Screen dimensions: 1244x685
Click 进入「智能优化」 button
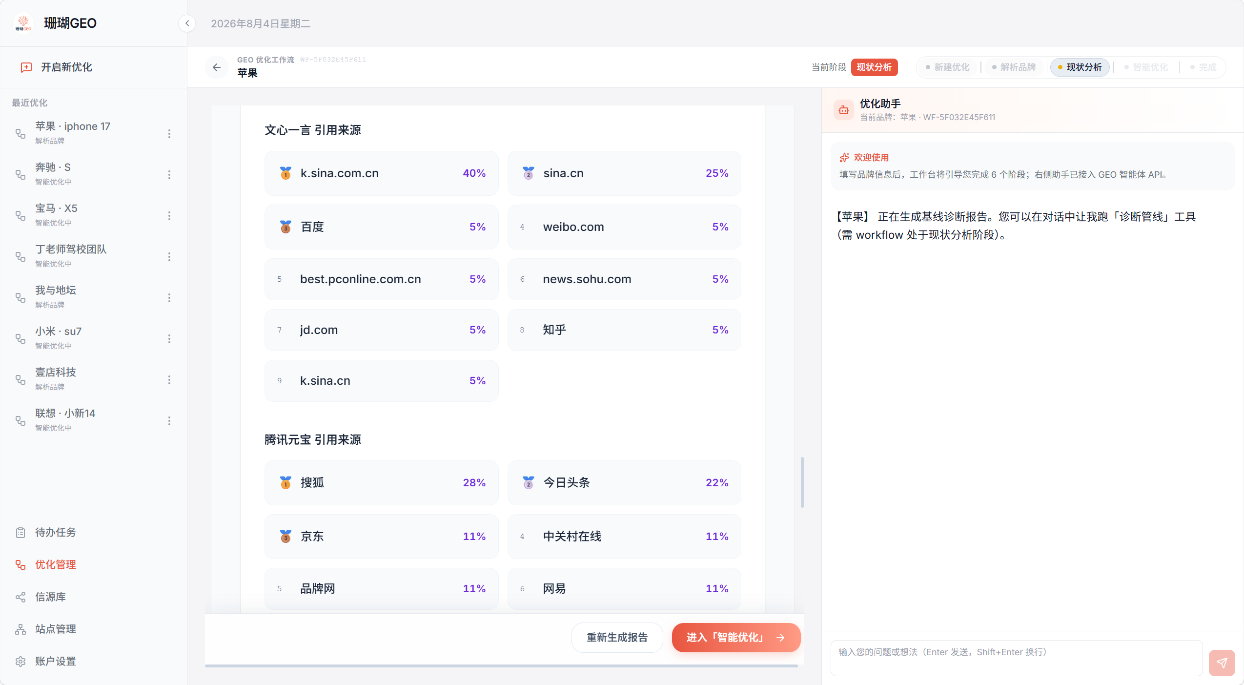(736, 637)
